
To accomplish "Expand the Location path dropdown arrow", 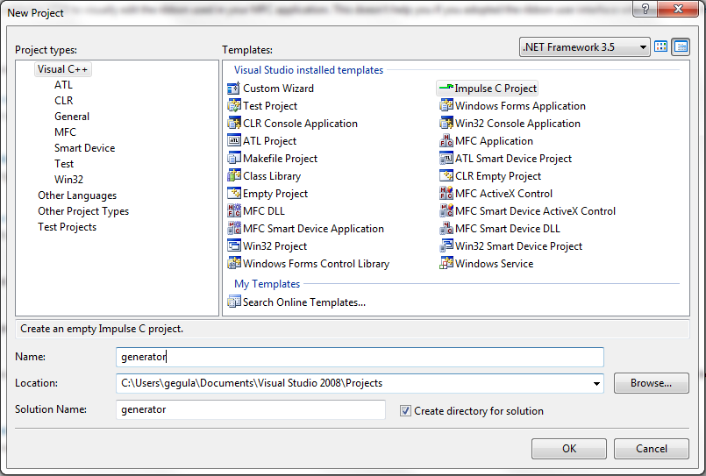I will click(x=596, y=383).
